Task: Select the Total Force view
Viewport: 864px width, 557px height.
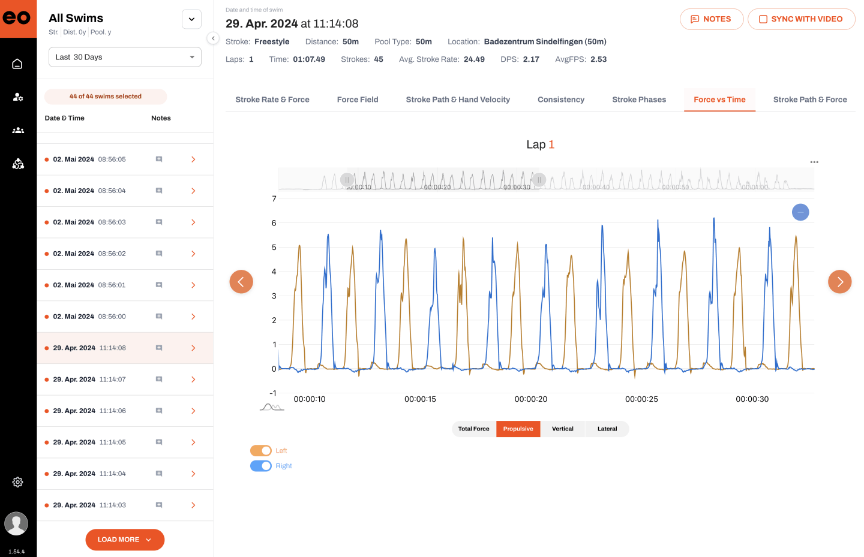Action: pyautogui.click(x=474, y=429)
